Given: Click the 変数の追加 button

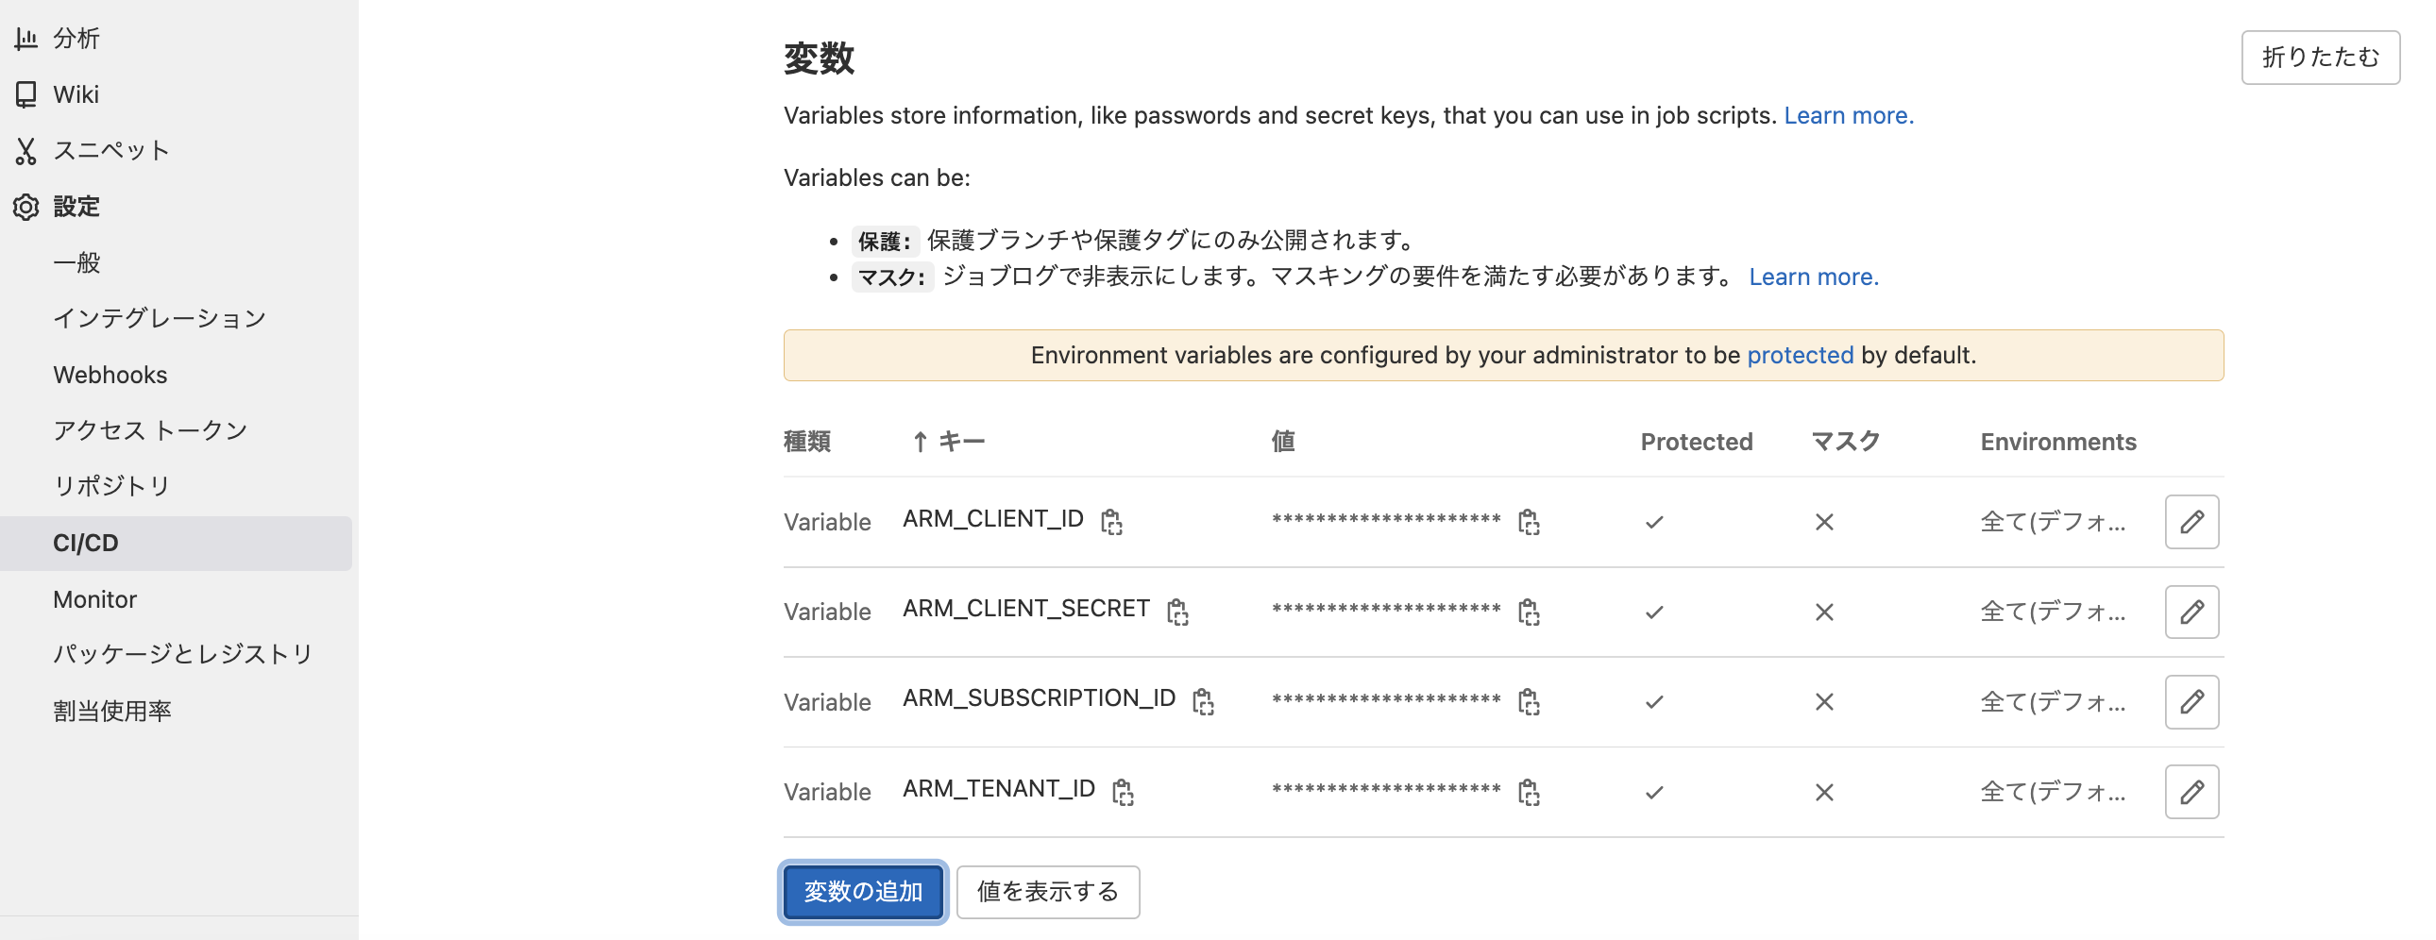Looking at the screenshot, I should click(861, 891).
